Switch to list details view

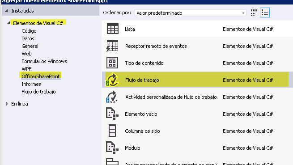point(265,13)
